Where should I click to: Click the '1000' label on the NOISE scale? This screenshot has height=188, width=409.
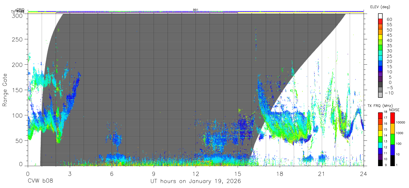400,133
